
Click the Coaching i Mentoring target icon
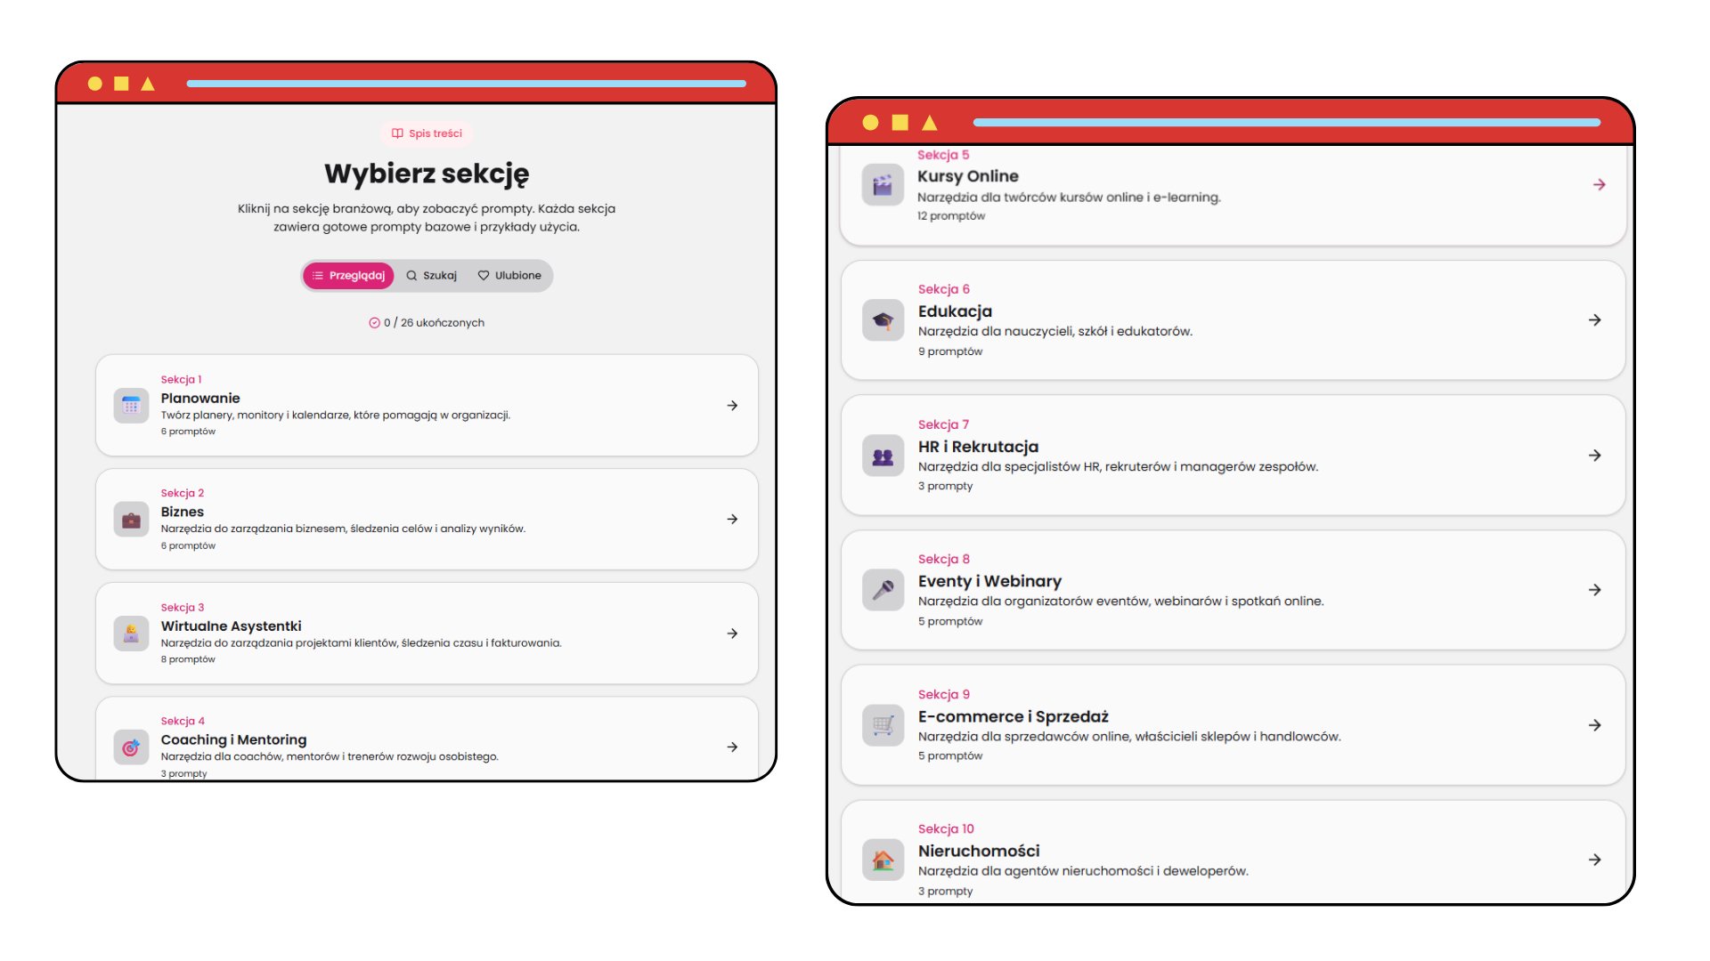pyautogui.click(x=131, y=747)
